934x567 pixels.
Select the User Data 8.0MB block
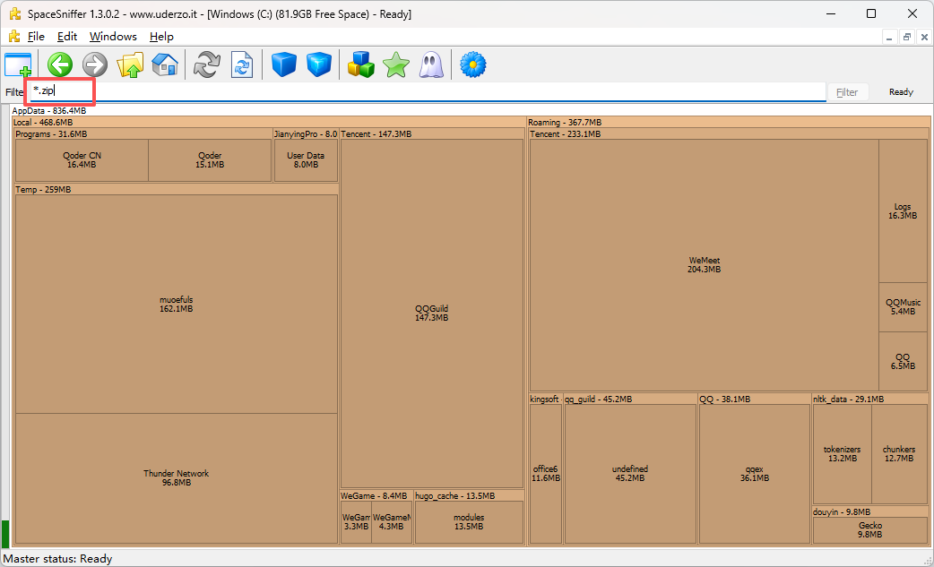point(306,160)
